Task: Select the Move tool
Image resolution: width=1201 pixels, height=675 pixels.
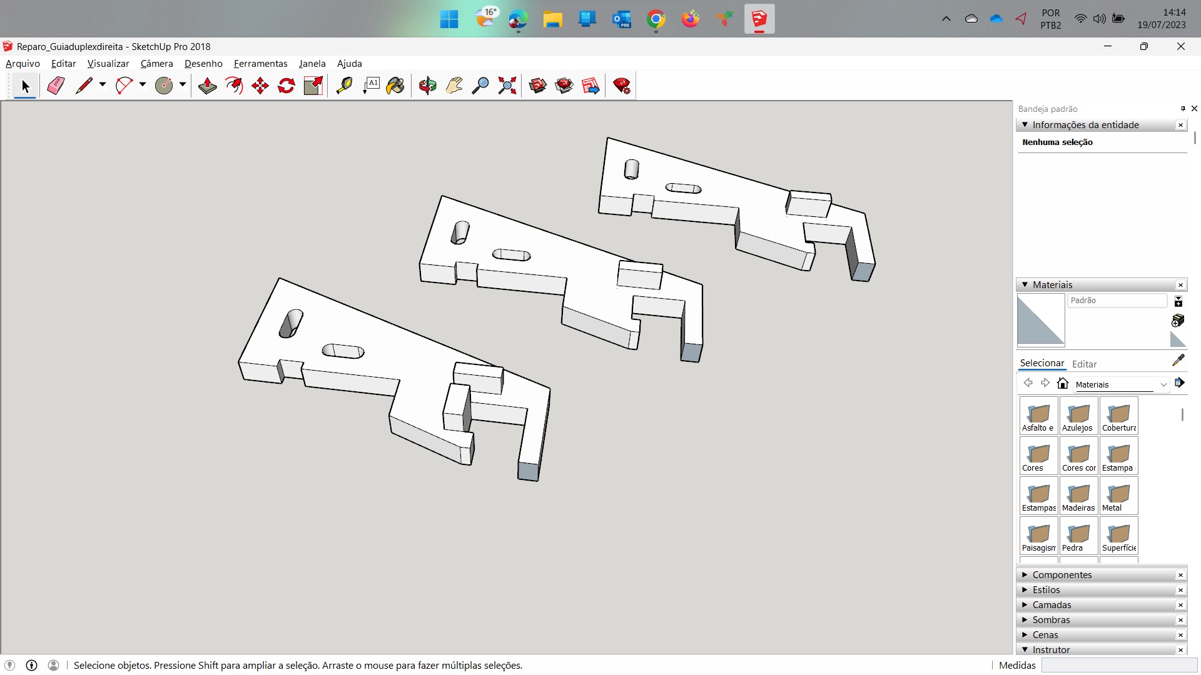Action: (x=260, y=86)
